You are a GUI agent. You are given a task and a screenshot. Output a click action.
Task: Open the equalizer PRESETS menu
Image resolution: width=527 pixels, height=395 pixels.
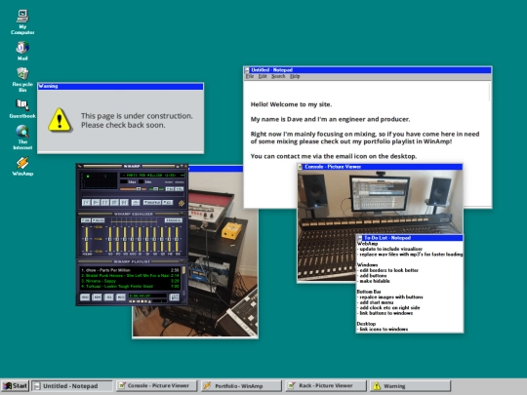coord(174,220)
